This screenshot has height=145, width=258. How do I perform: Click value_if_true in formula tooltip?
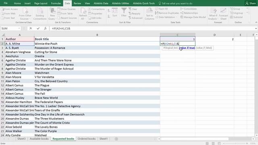[187, 48]
